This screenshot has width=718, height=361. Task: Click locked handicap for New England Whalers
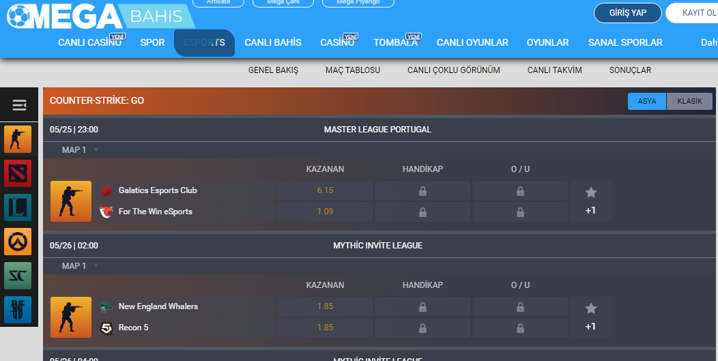tap(422, 306)
